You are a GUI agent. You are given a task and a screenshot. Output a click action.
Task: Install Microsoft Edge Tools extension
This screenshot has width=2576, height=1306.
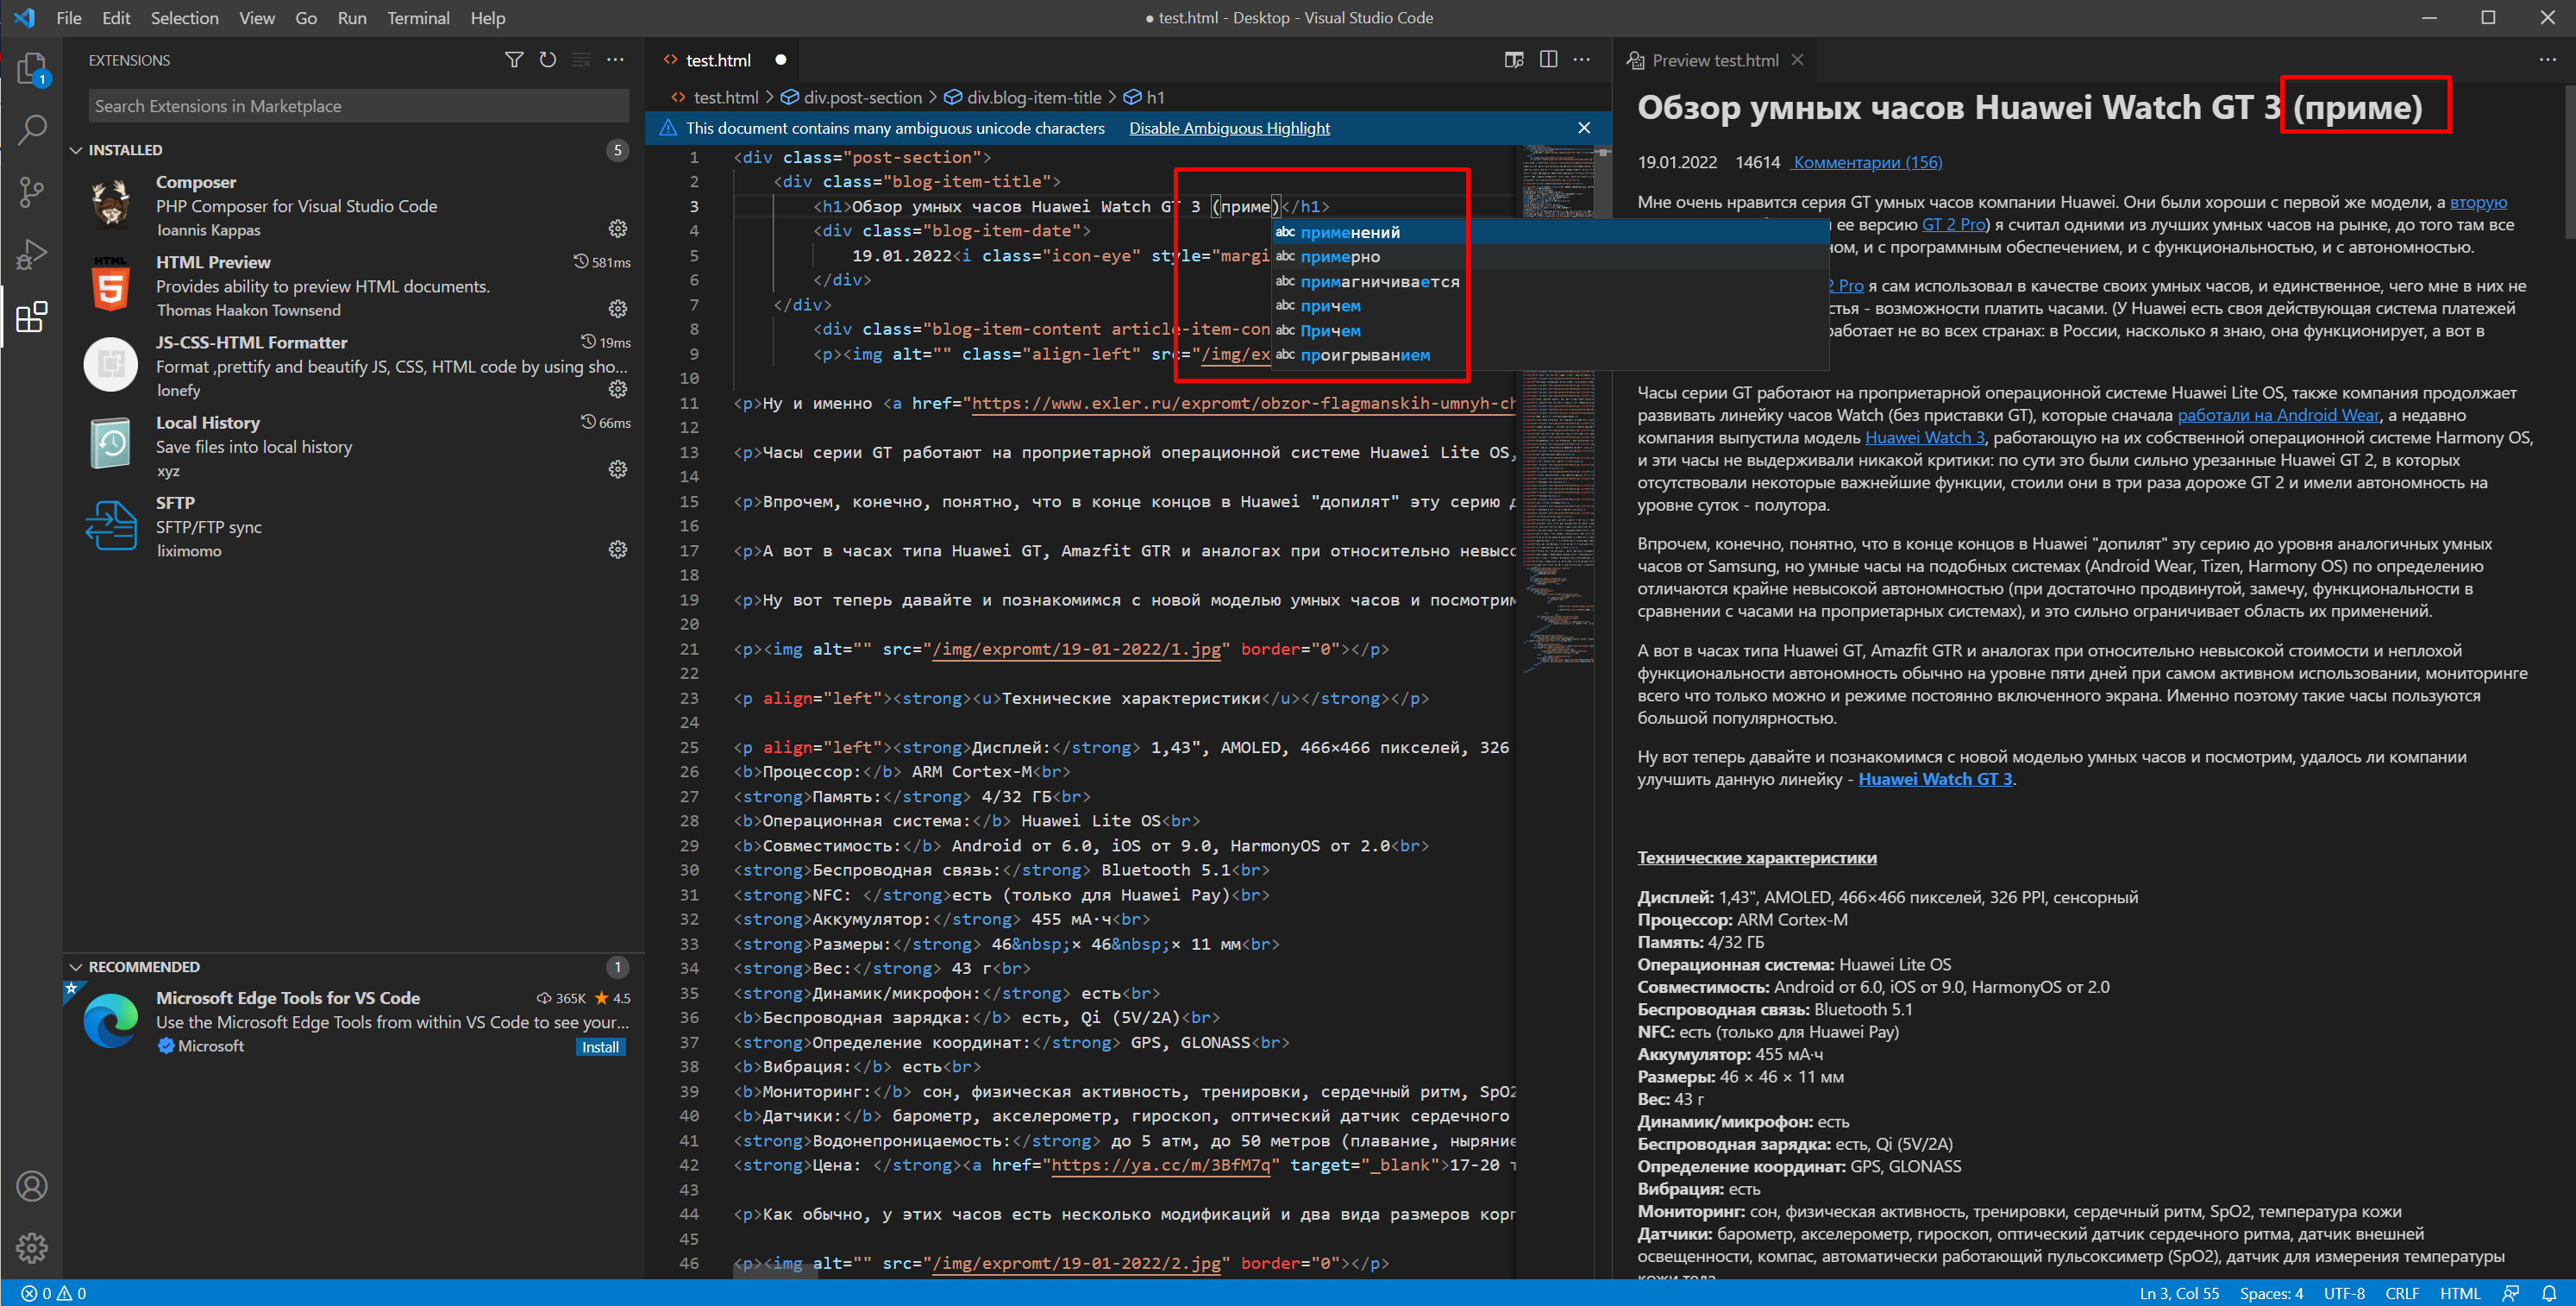tap(600, 1047)
